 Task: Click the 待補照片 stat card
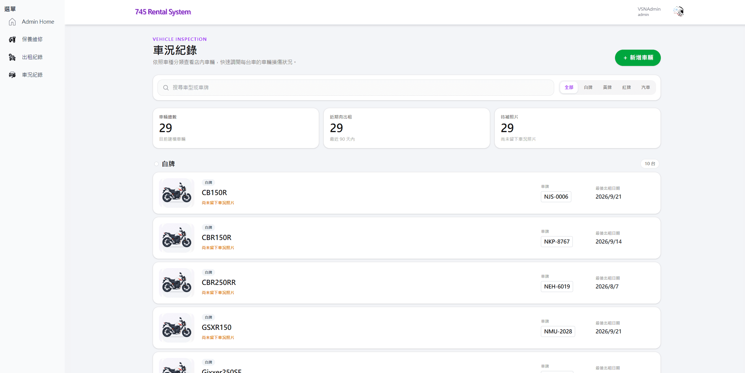(x=578, y=128)
